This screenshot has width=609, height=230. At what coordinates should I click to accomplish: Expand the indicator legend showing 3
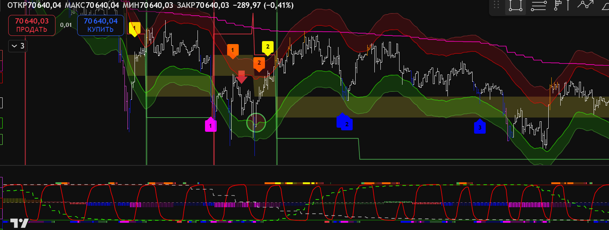(18, 46)
